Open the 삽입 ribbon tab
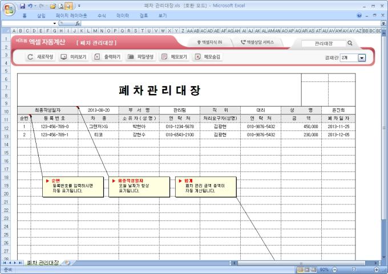388x274 pixels. [x=41, y=15]
